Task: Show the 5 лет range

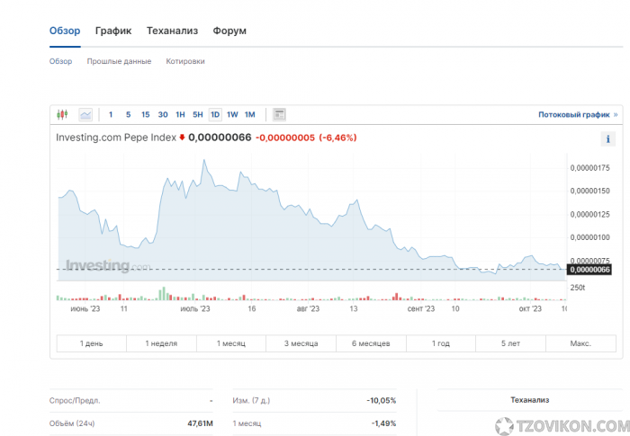Action: (510, 343)
